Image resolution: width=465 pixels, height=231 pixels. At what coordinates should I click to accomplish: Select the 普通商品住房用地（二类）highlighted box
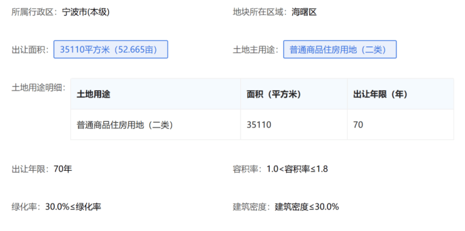340,50
